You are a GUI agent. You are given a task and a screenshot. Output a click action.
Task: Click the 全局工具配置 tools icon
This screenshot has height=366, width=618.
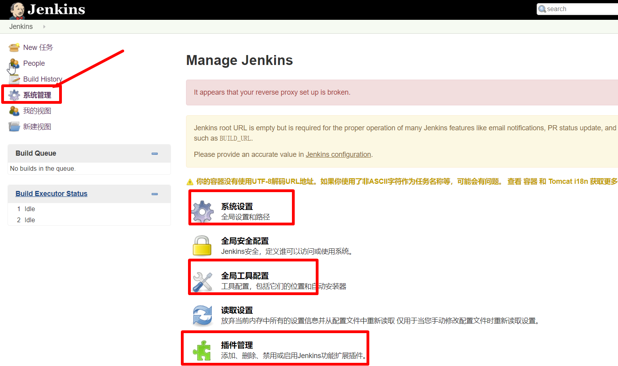tap(203, 281)
